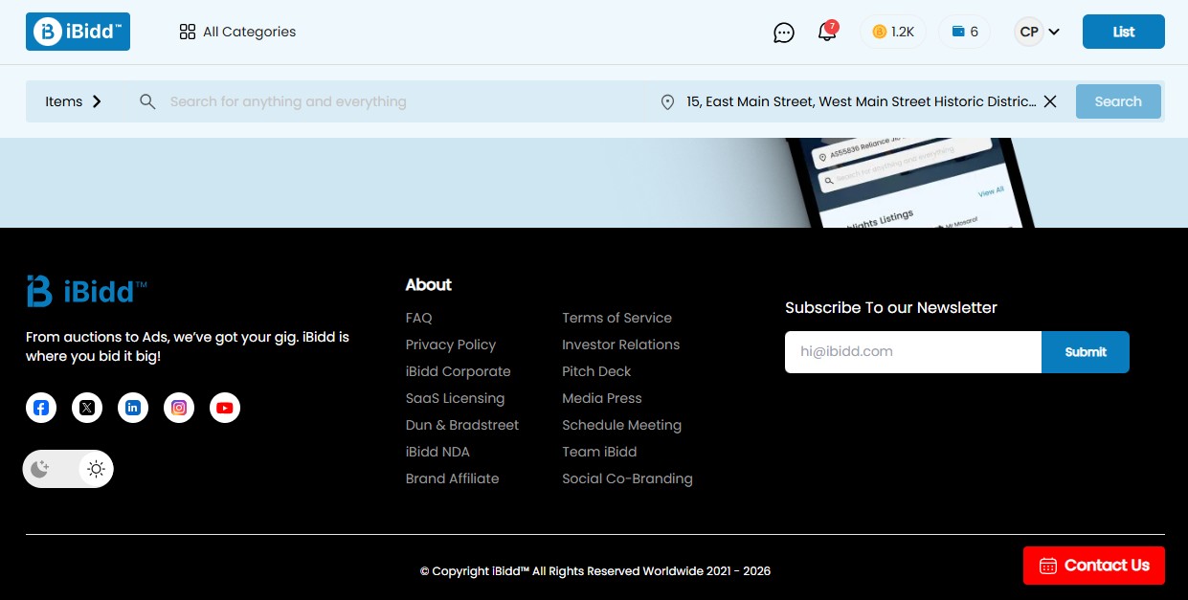The image size is (1188, 600).
Task: Open the X (Twitter) social icon
Action: [x=87, y=408]
